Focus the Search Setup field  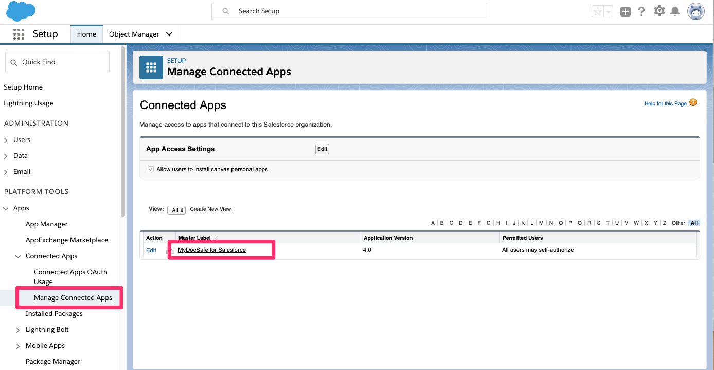pos(349,11)
